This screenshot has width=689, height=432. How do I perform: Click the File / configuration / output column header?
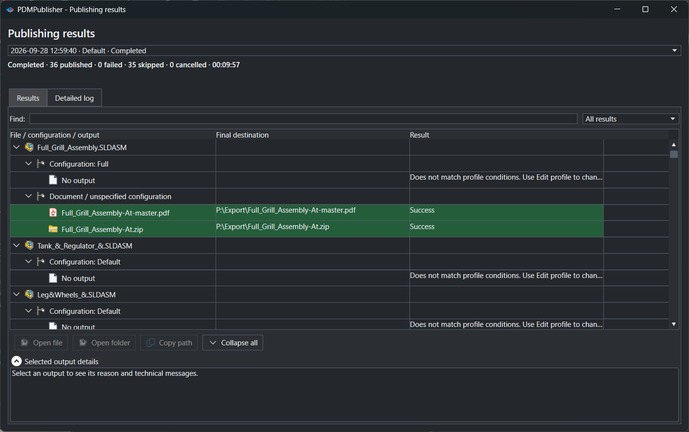pos(112,135)
